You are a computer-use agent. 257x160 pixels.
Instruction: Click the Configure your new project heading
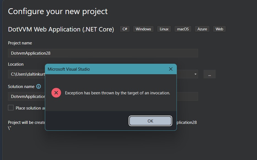point(58,11)
